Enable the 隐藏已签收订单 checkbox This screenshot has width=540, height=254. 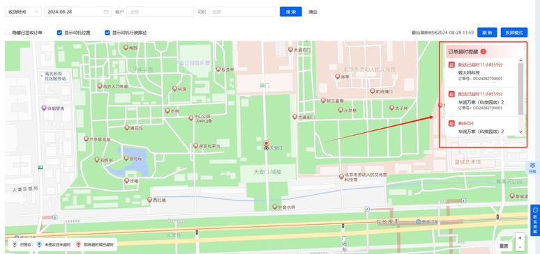tap(7, 33)
